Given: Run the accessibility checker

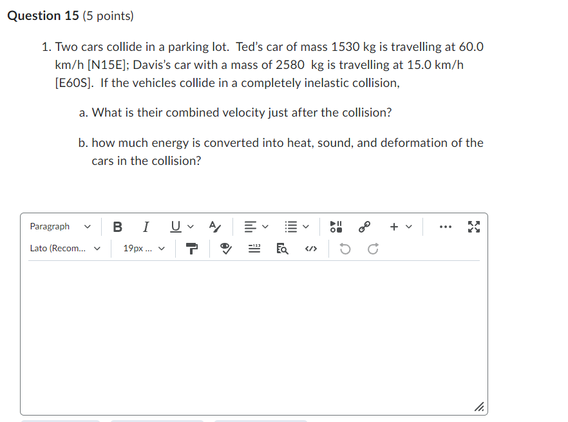Looking at the screenshot, I should (225, 248).
